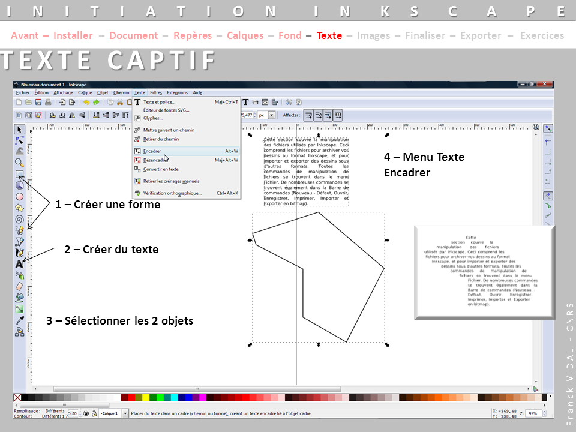The image size is (576, 432).
Task: Select the Pencil freehand tool
Action: (x=19, y=230)
